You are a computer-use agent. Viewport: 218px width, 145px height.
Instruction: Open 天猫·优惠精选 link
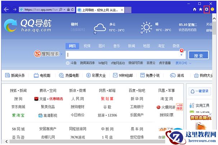pyautogui.click(x=48, y=99)
